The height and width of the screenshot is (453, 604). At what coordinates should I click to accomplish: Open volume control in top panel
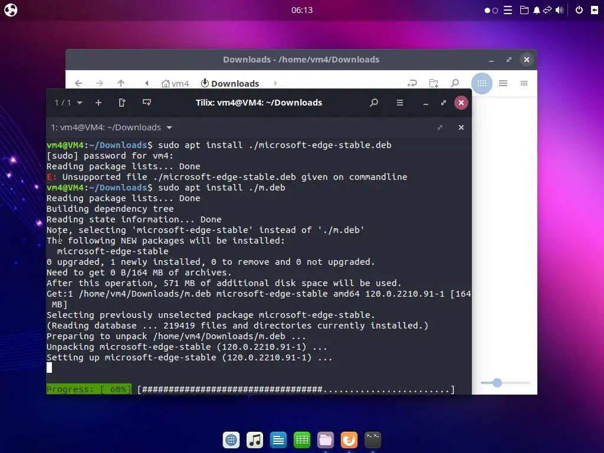tap(559, 11)
